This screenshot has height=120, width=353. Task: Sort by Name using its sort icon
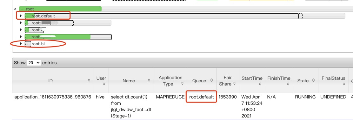(149, 80)
